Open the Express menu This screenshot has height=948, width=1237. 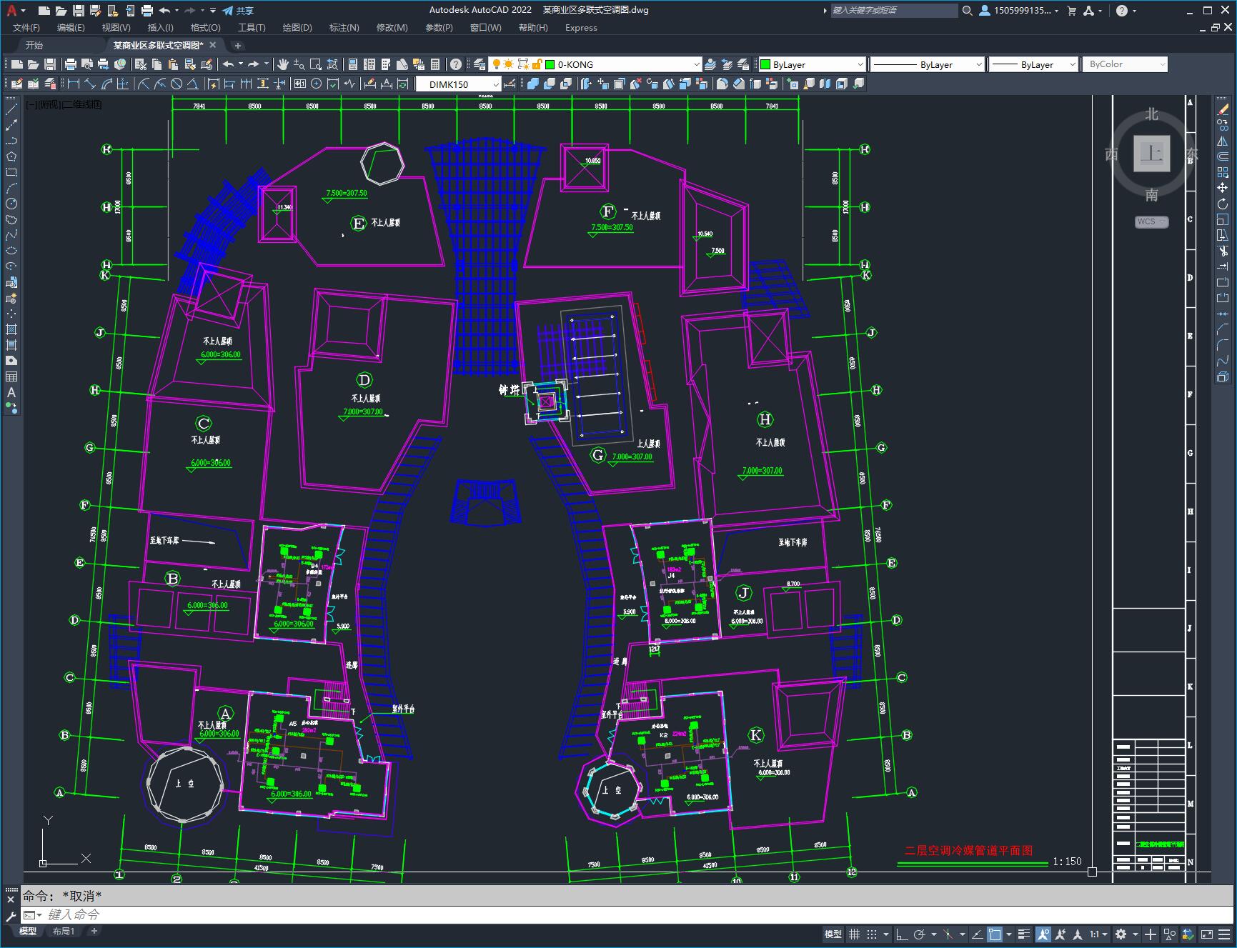[581, 28]
